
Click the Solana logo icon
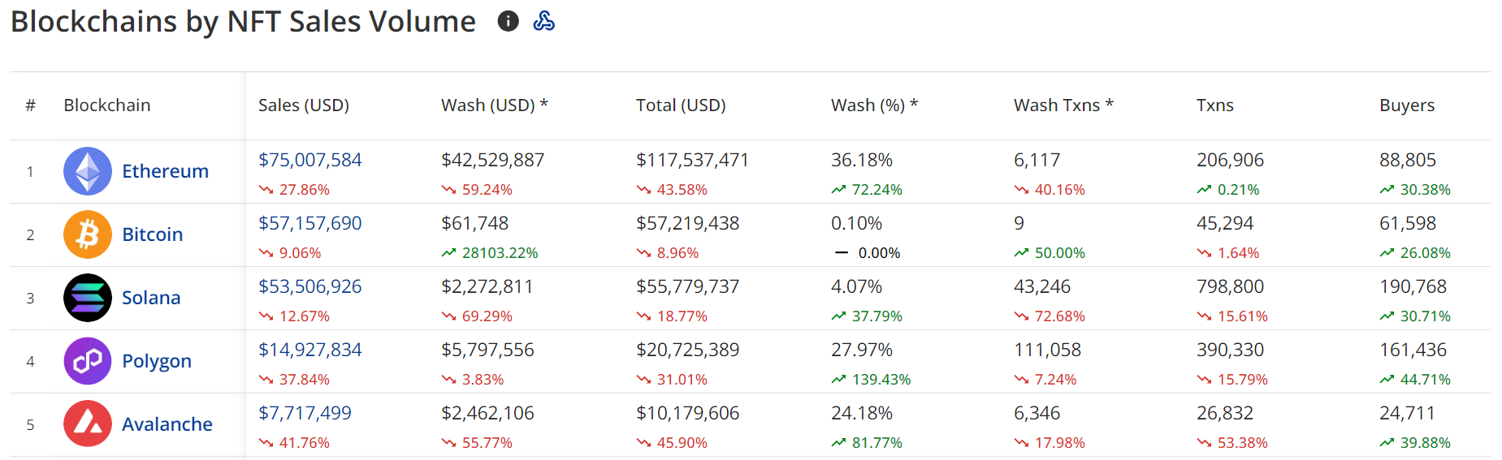[88, 298]
